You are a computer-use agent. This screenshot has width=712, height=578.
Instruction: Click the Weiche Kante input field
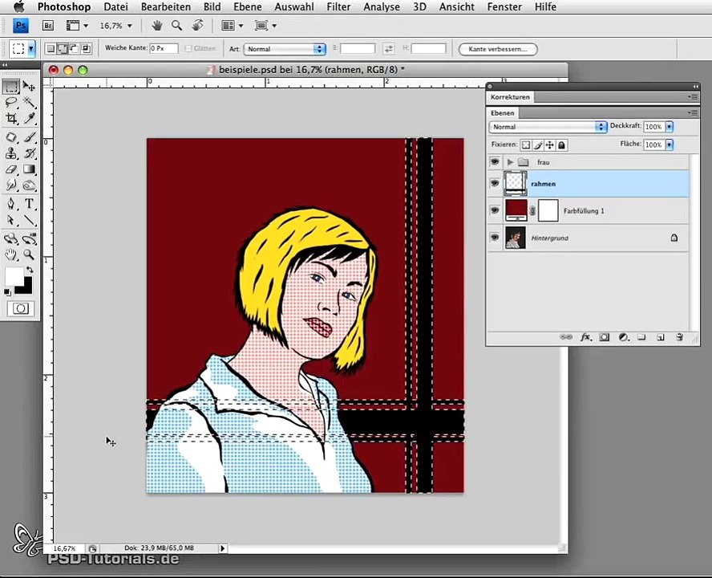[164, 48]
